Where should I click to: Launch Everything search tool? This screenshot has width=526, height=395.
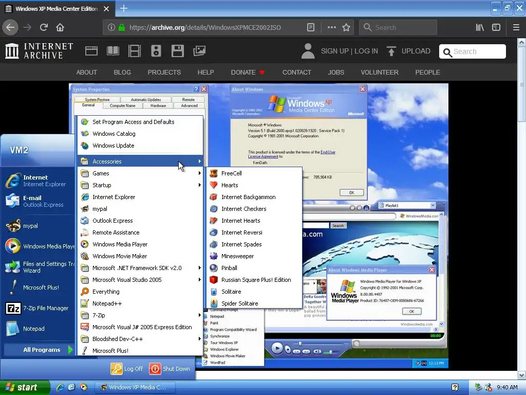(x=141, y=292)
